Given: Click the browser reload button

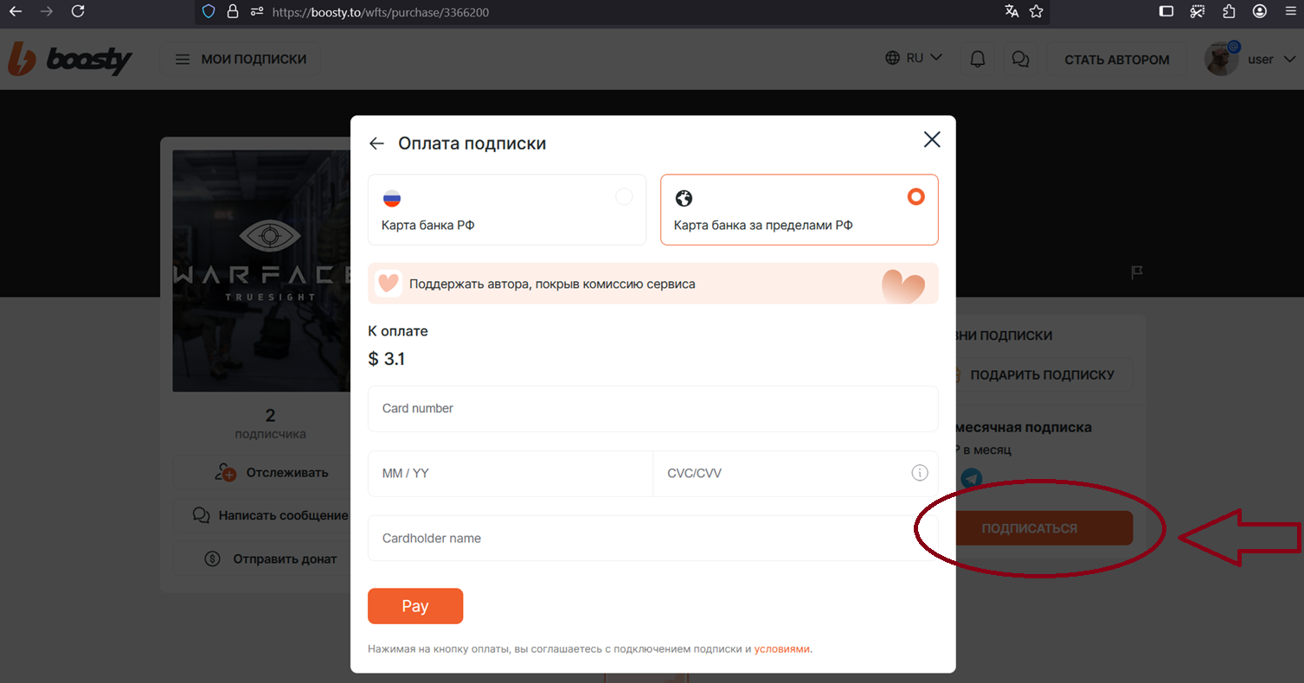Looking at the screenshot, I should 78,11.
